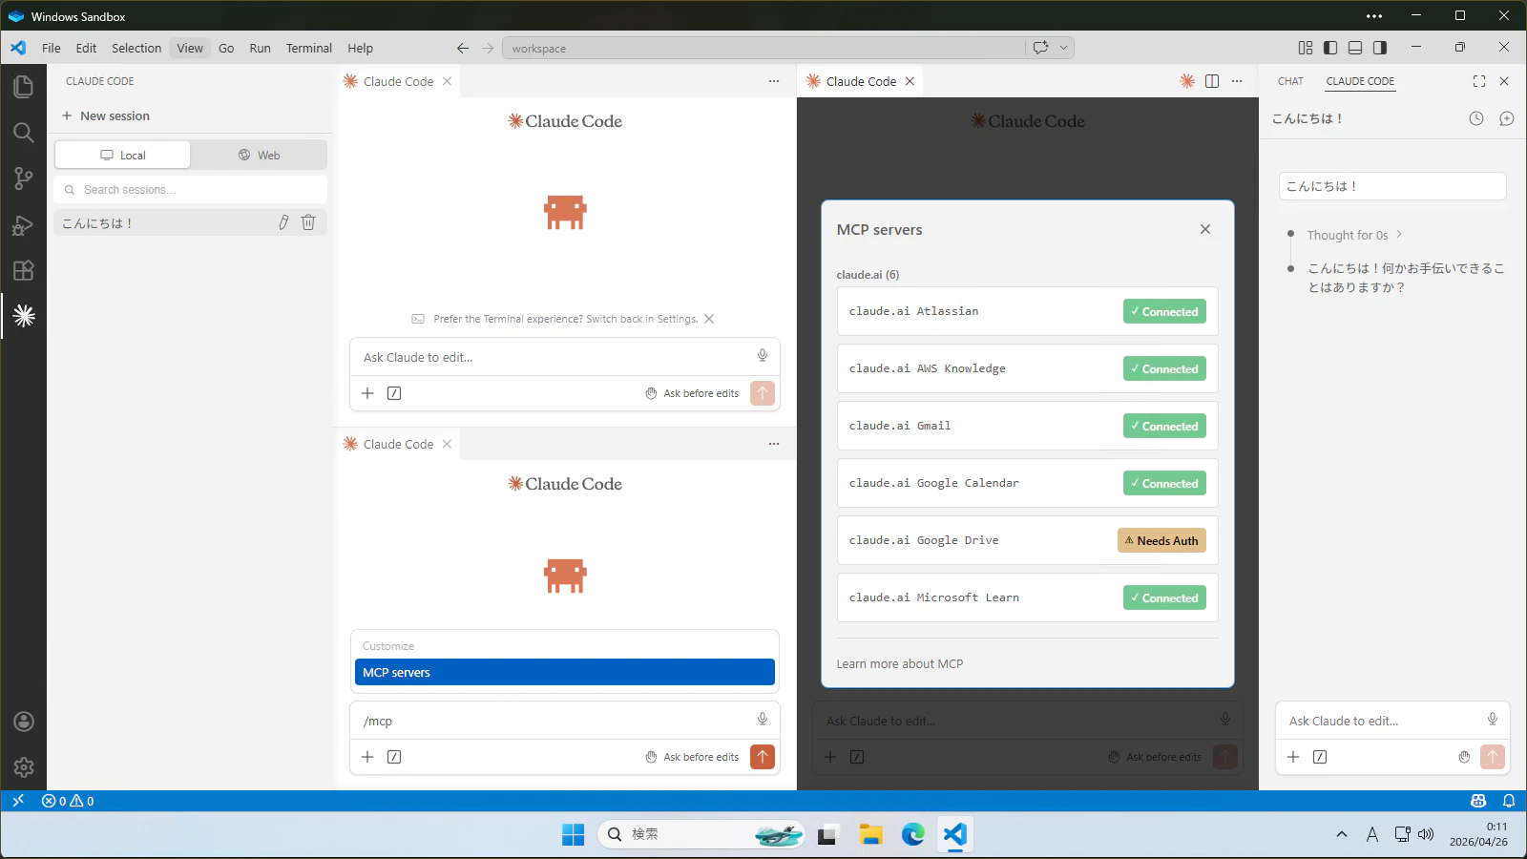Click the Search sessions field
1527x859 pixels.
click(x=191, y=189)
